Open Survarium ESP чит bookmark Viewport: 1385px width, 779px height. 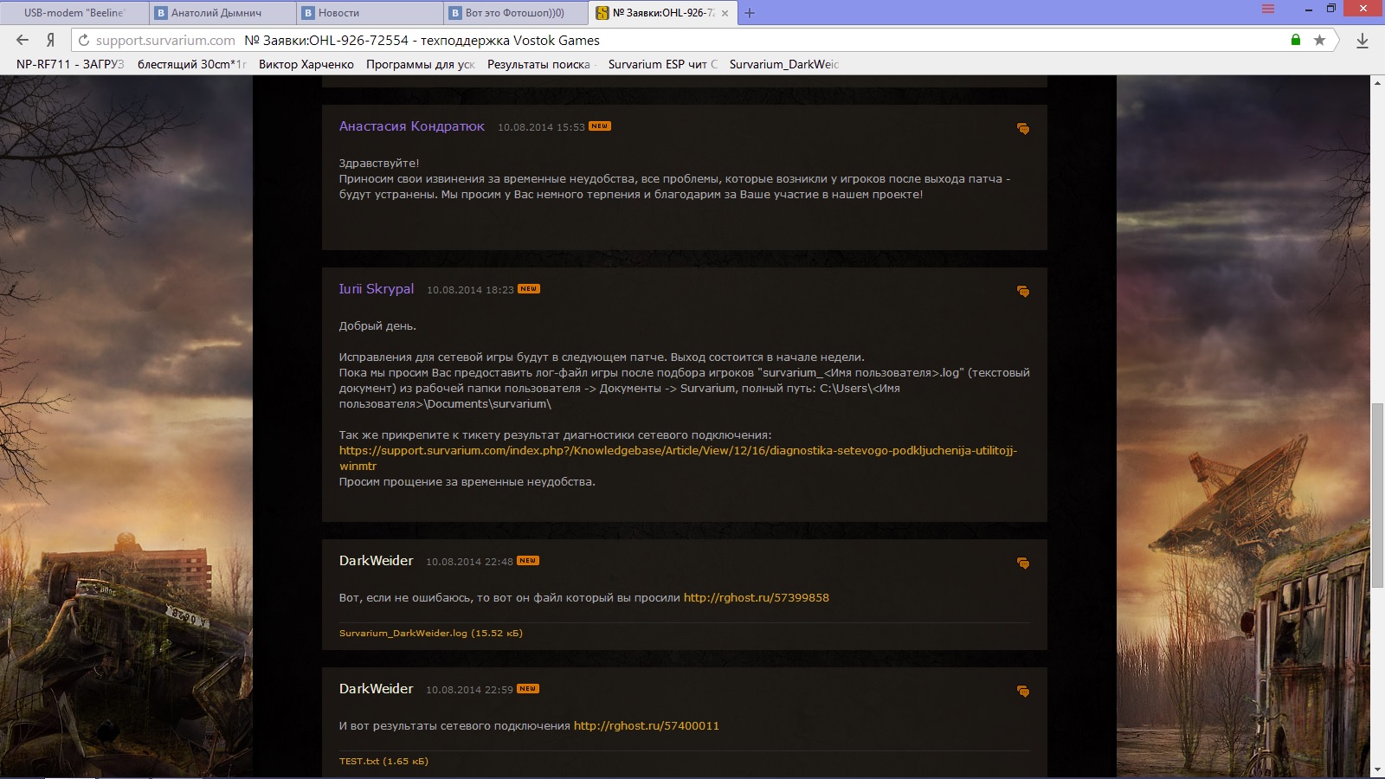(663, 64)
